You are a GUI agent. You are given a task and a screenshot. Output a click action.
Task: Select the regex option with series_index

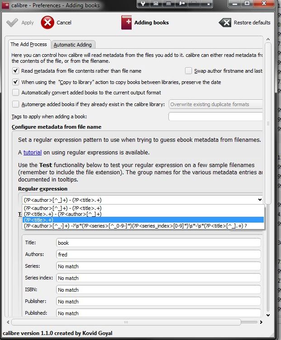(143, 226)
